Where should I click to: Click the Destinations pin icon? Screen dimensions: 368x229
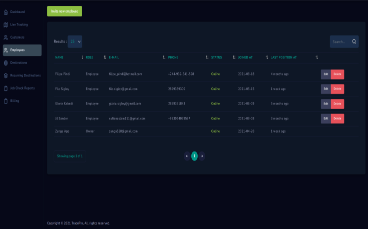point(6,63)
